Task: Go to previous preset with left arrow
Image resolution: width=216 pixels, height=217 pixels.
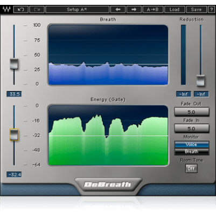Action: [118, 9]
